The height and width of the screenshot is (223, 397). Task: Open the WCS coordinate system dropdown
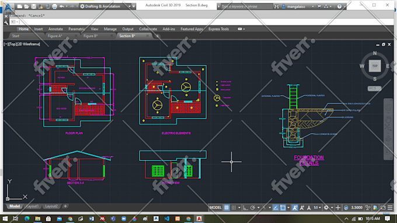click(x=374, y=88)
